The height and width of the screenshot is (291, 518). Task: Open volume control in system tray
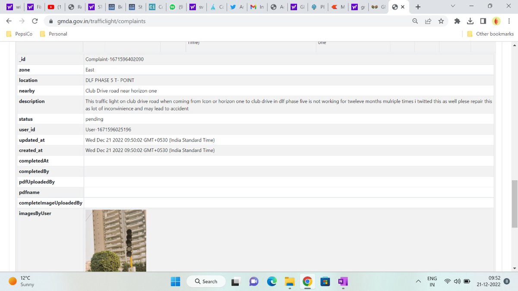tap(457, 282)
